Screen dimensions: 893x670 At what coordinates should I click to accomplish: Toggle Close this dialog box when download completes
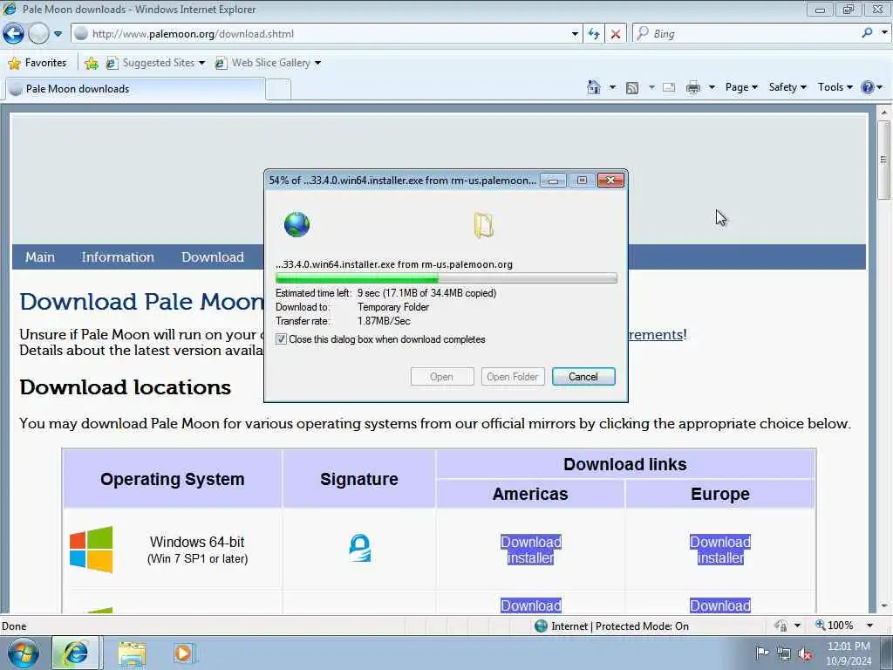point(281,339)
